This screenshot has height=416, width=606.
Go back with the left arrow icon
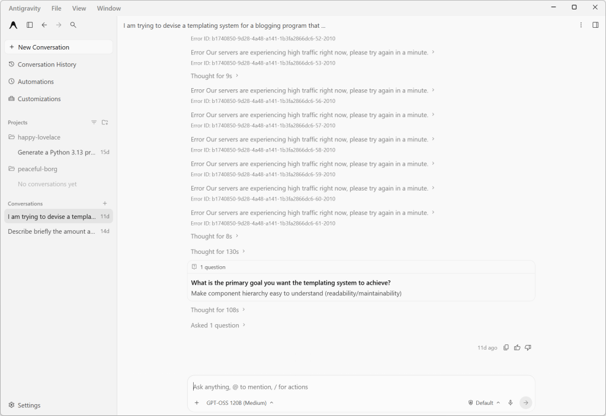(44, 25)
